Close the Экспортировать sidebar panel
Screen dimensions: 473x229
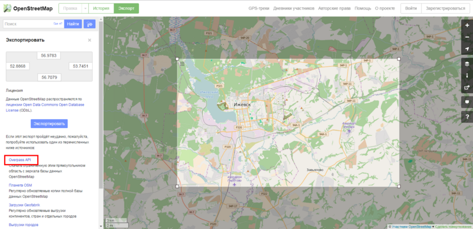click(90, 40)
